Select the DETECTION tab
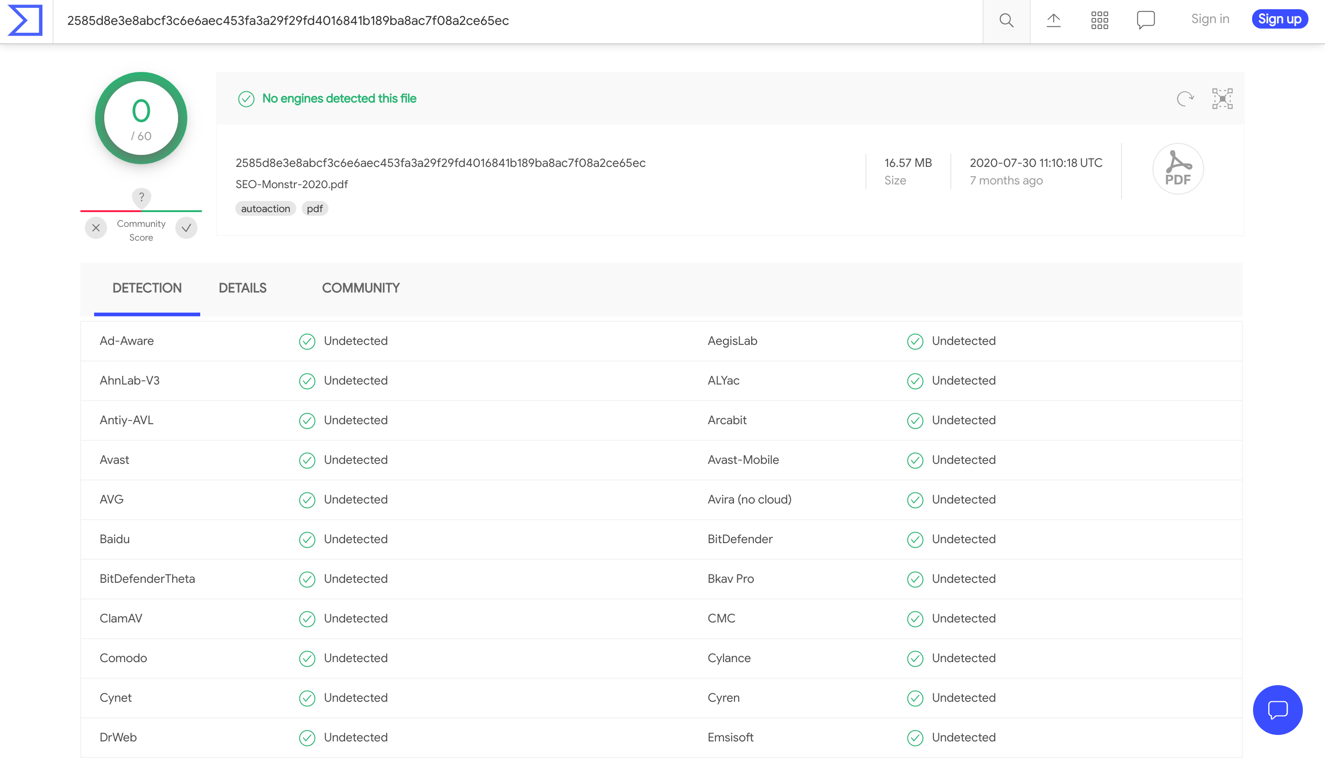 point(147,288)
